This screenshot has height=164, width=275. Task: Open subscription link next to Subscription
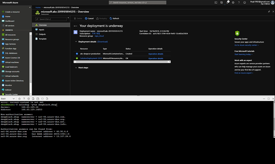(96, 33)
